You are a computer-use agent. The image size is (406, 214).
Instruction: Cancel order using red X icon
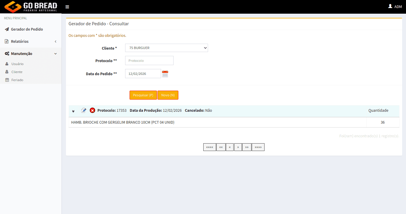click(x=92, y=110)
